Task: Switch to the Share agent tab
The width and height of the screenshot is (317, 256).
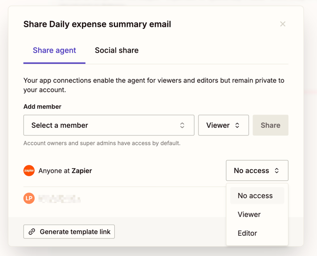Action: click(x=54, y=51)
